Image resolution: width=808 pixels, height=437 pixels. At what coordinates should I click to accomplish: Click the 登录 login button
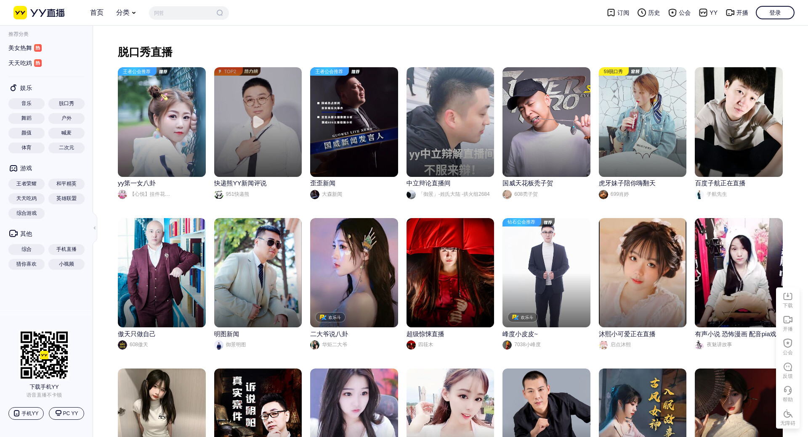pos(775,13)
